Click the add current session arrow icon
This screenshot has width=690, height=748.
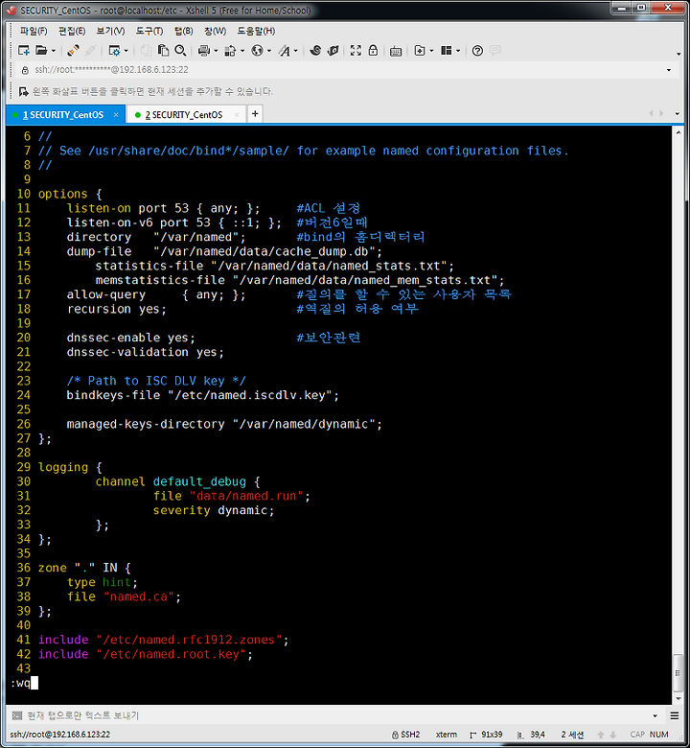pos(23,91)
